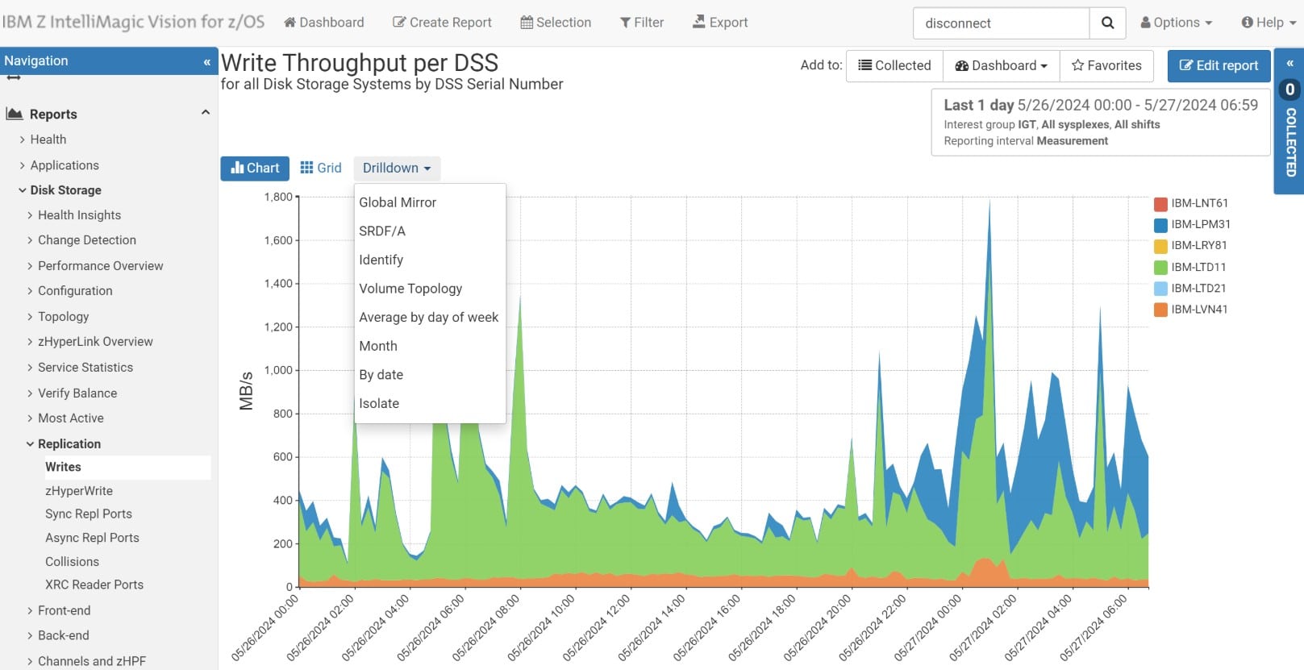Open the Async Repl Ports report
The width and height of the screenshot is (1304, 670).
pos(92,538)
